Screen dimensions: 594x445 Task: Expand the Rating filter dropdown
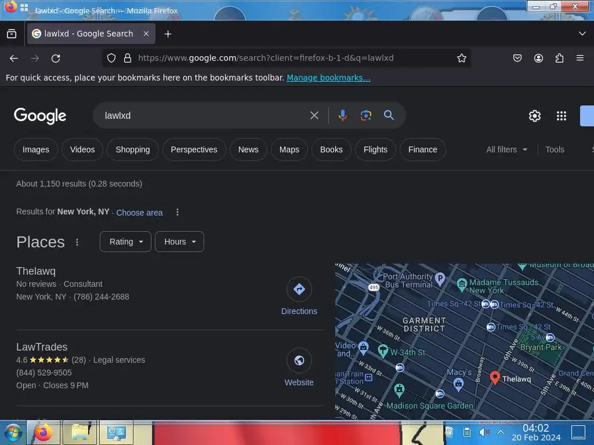125,242
